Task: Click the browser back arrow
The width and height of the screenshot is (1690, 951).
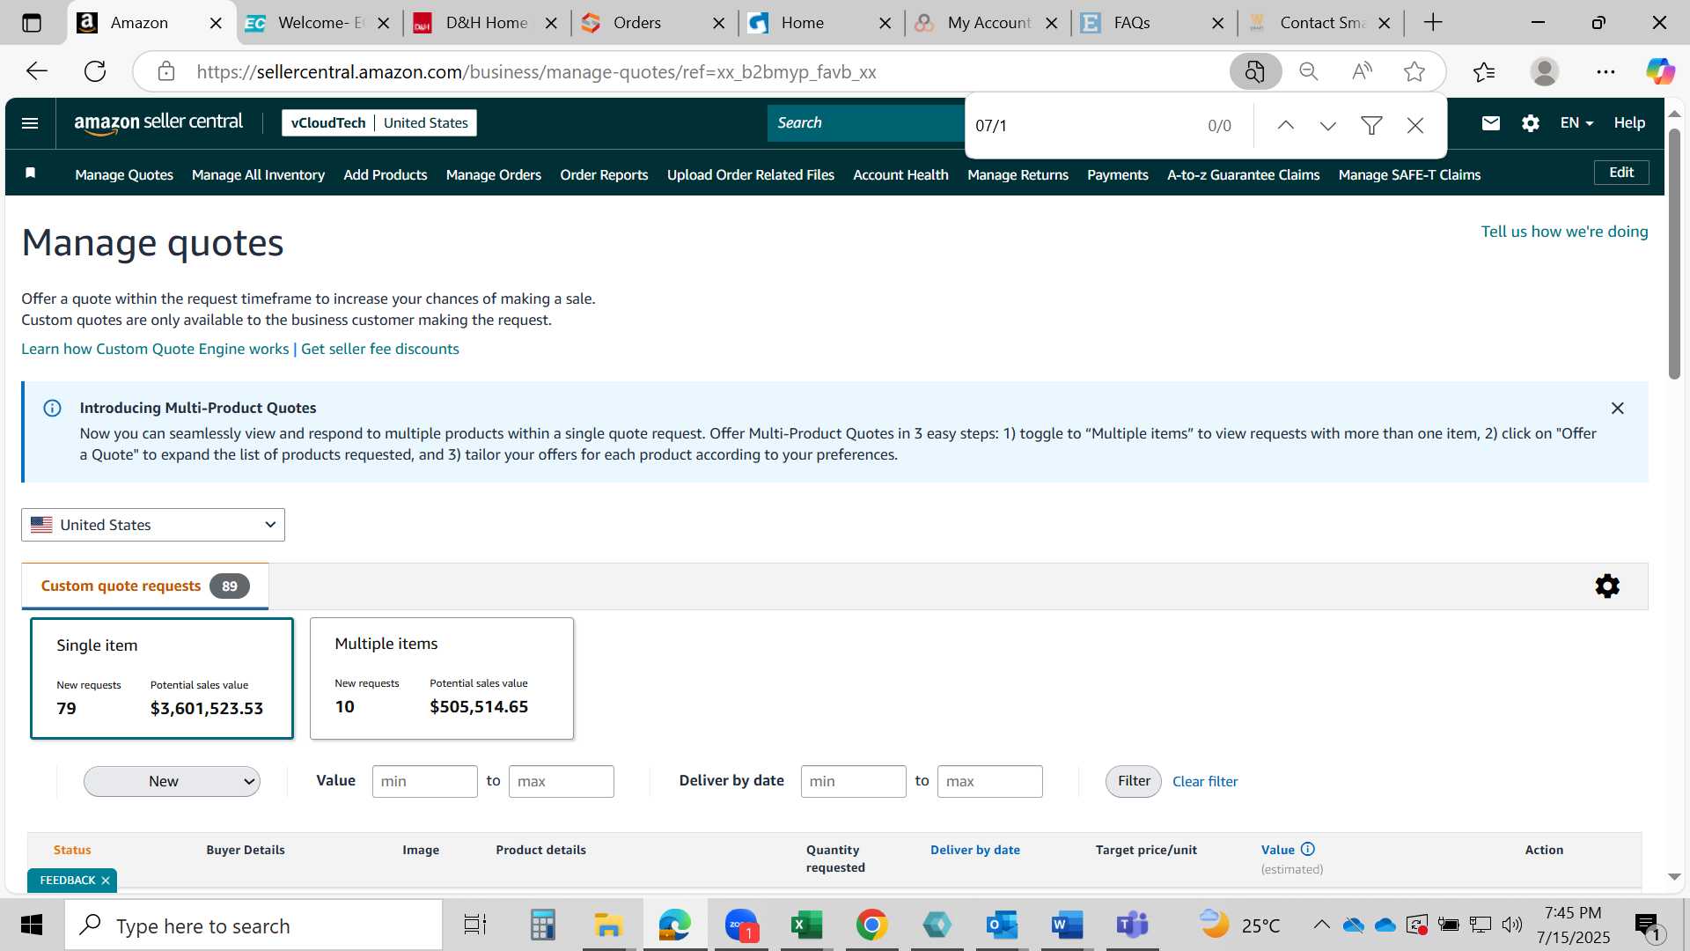Action: tap(37, 71)
